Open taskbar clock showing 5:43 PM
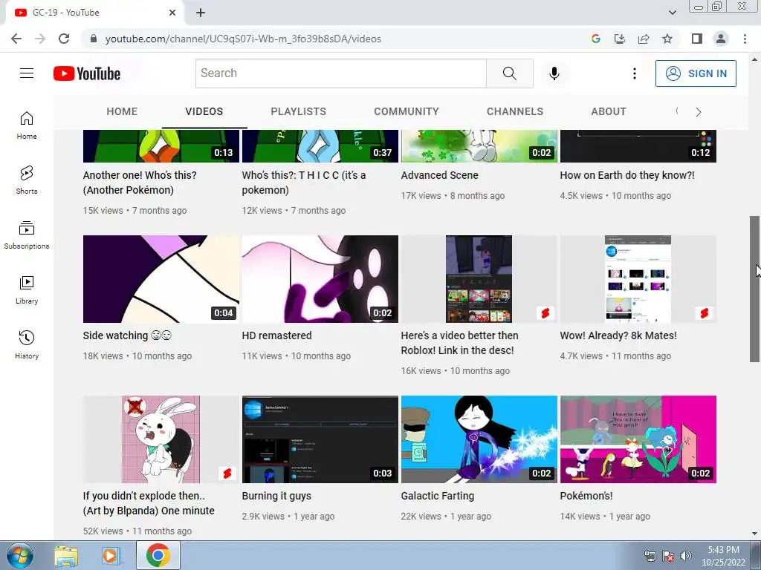 [723, 556]
